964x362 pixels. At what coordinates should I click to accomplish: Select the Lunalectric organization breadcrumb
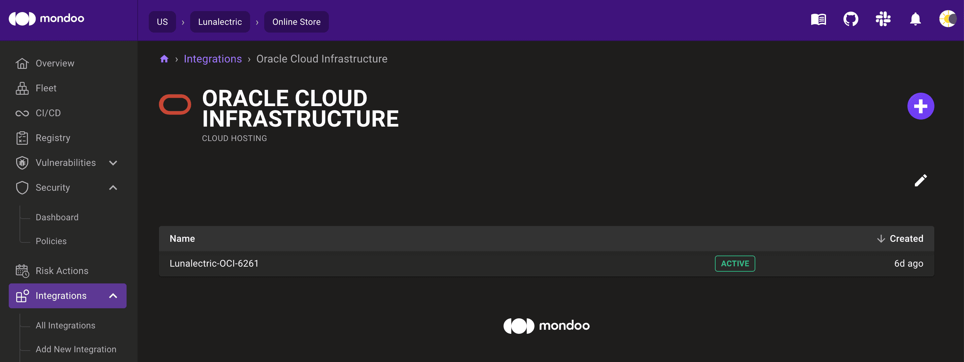(220, 22)
